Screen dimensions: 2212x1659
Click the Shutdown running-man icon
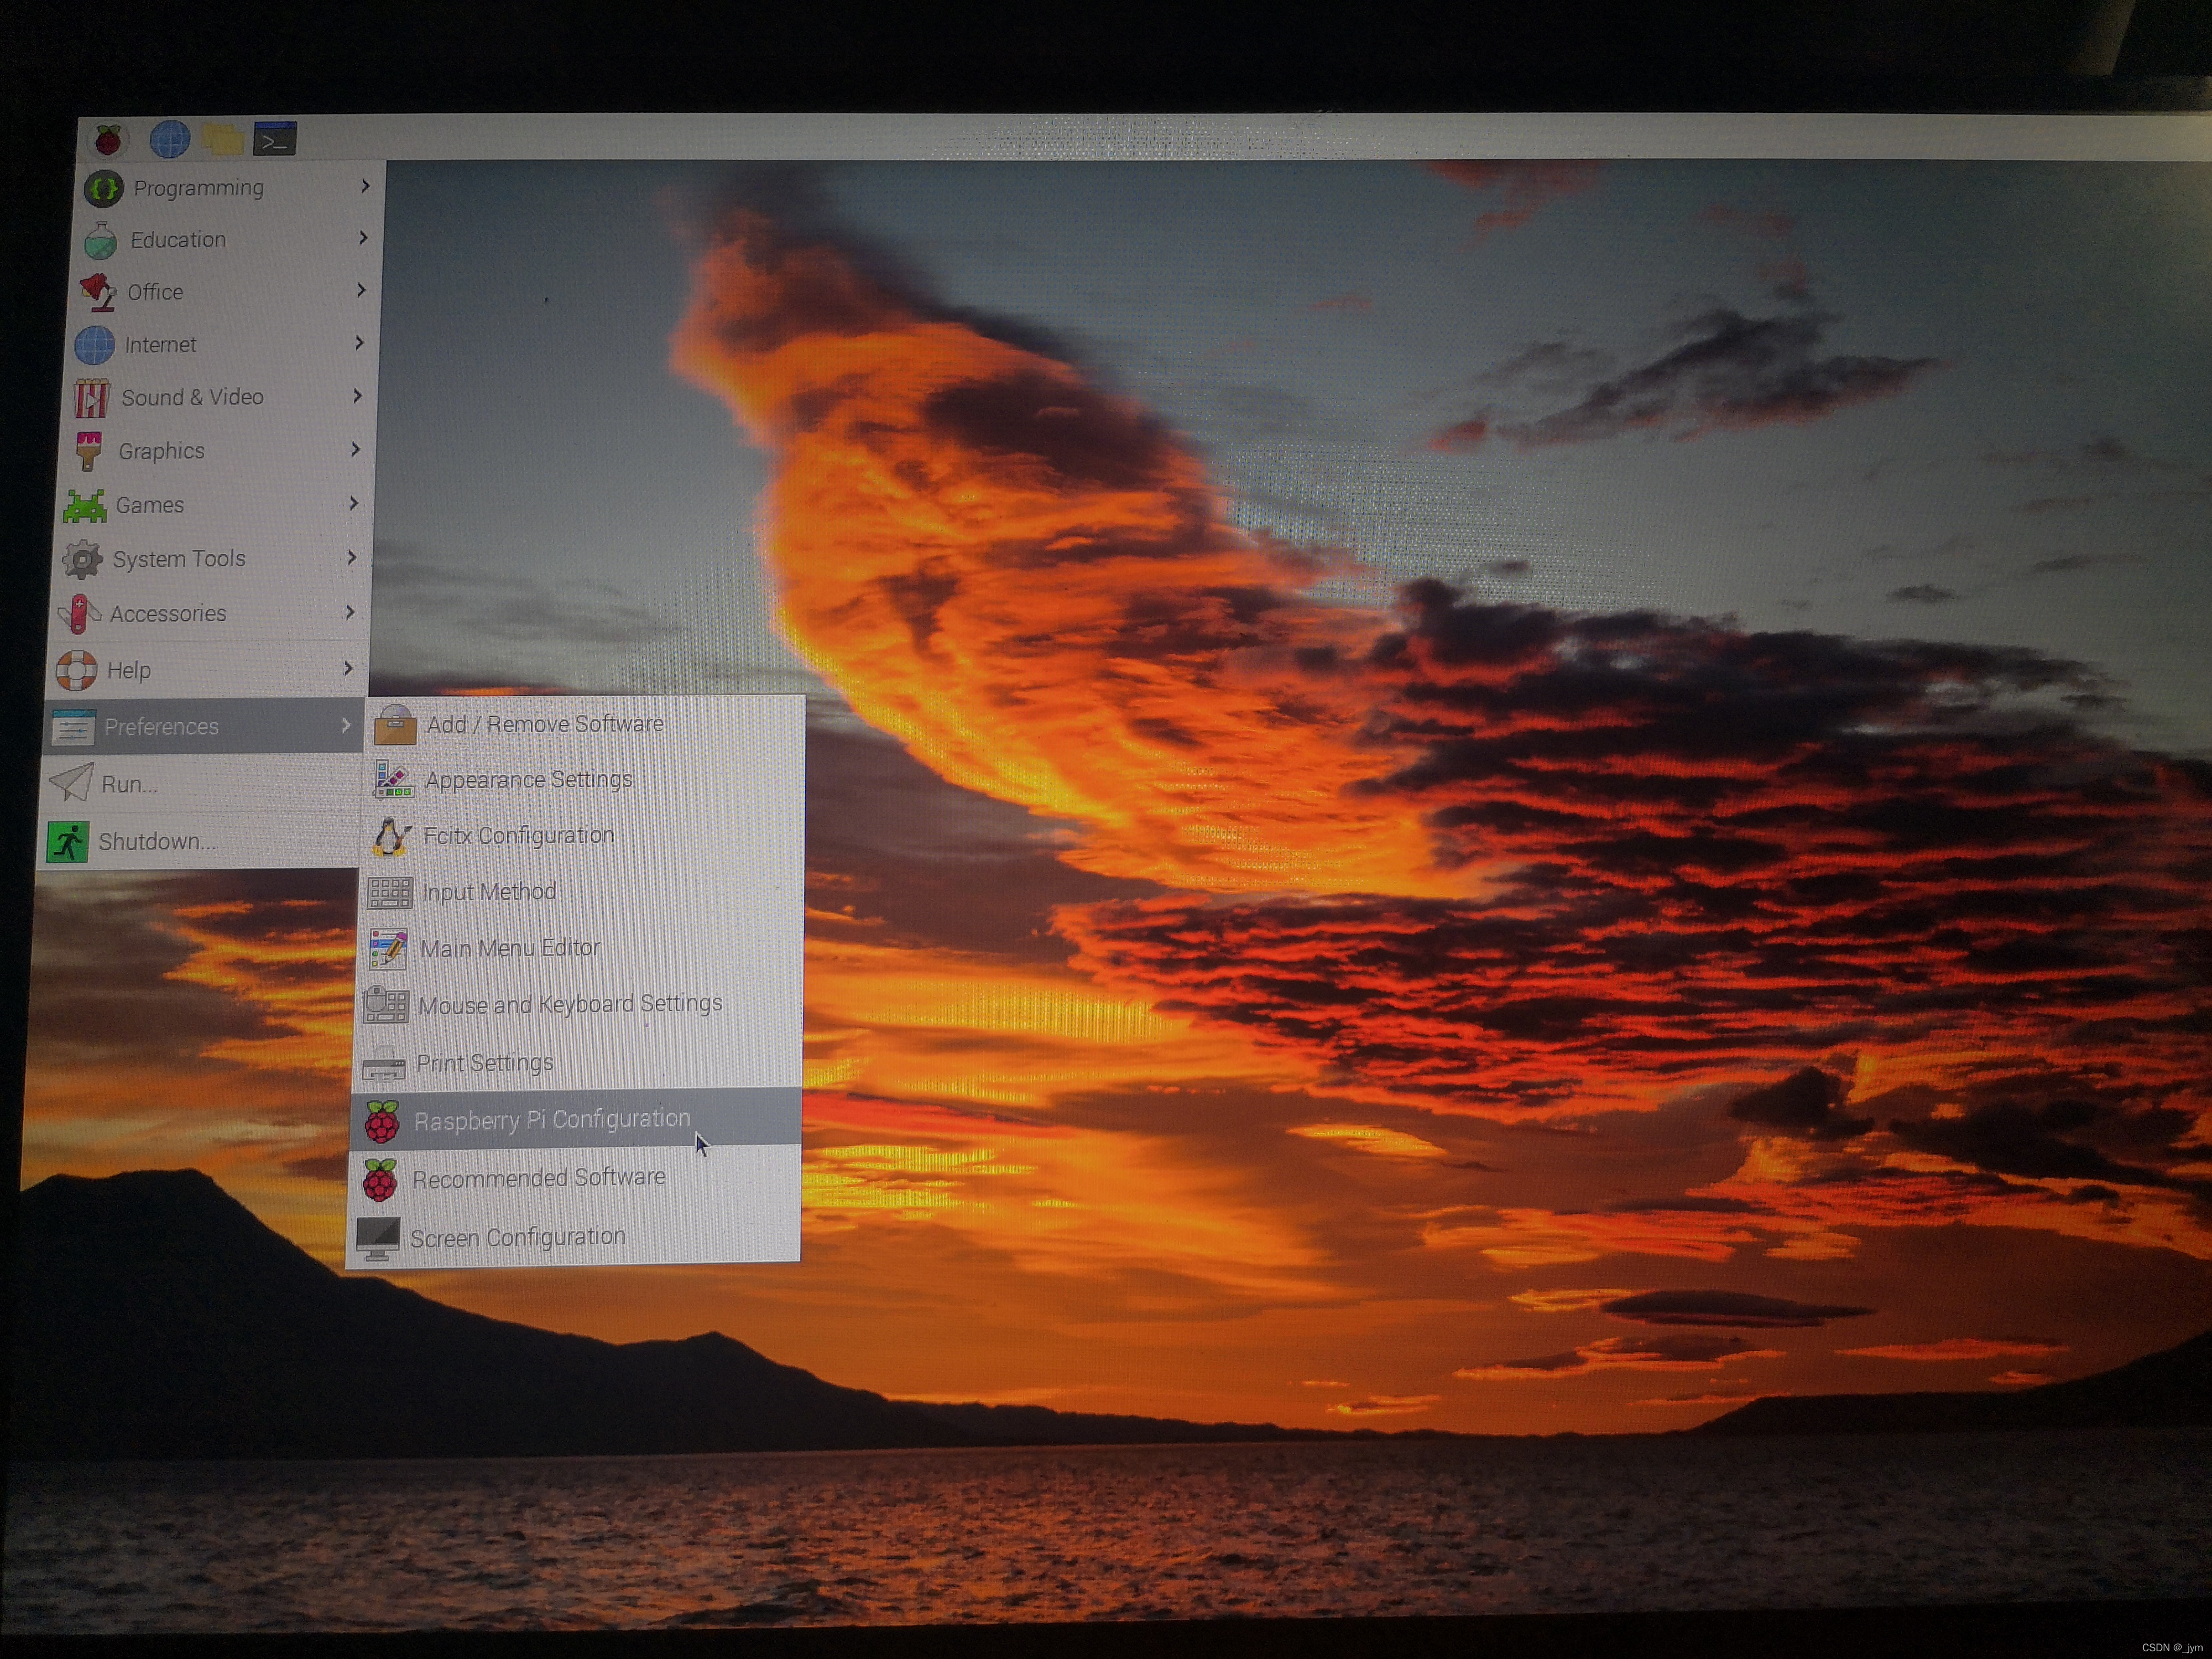[x=68, y=842]
